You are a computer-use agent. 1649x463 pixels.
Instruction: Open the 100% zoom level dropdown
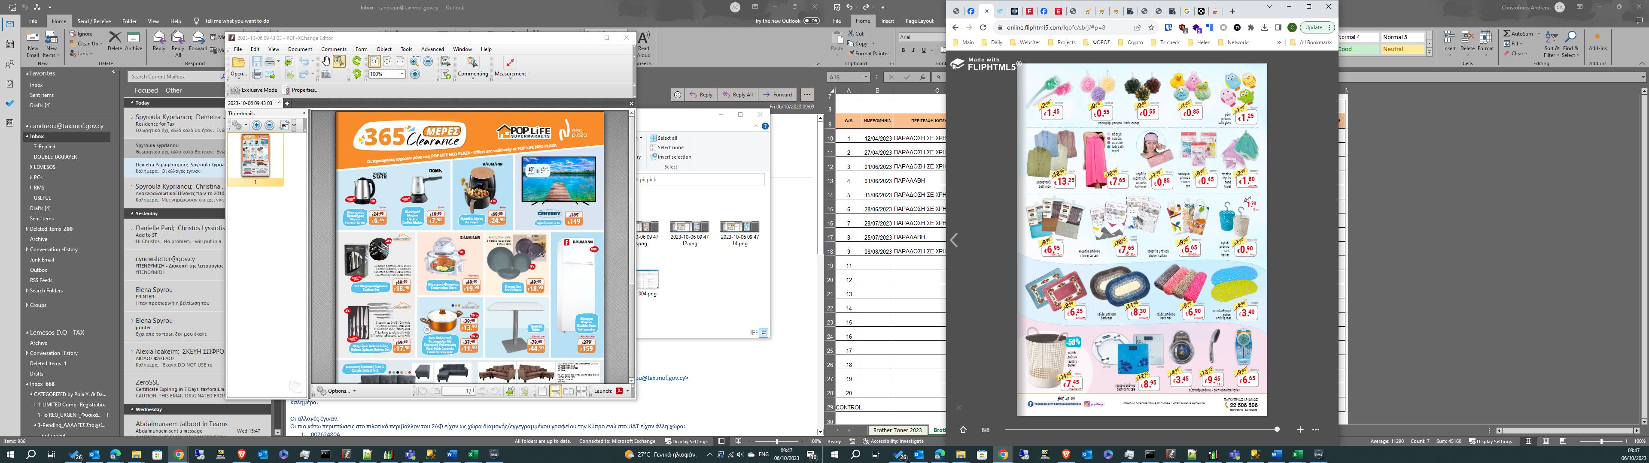(402, 74)
